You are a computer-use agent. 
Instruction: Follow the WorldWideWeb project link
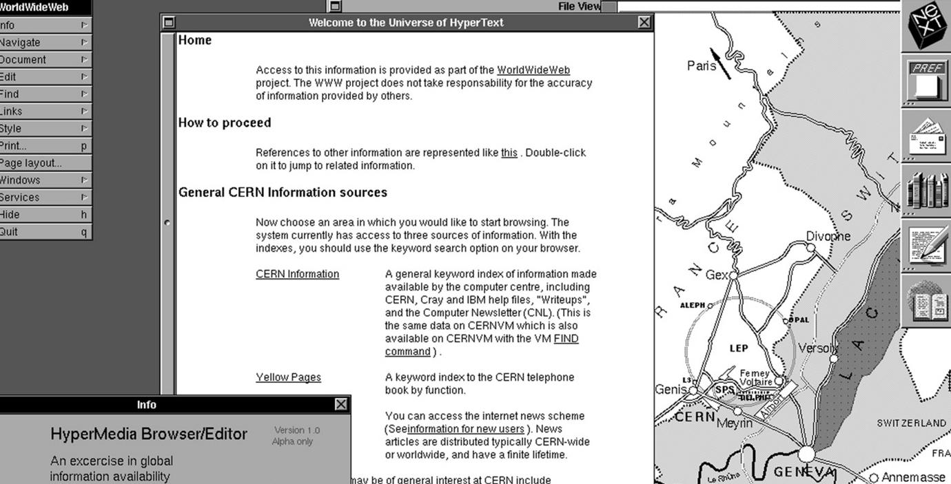533,70
